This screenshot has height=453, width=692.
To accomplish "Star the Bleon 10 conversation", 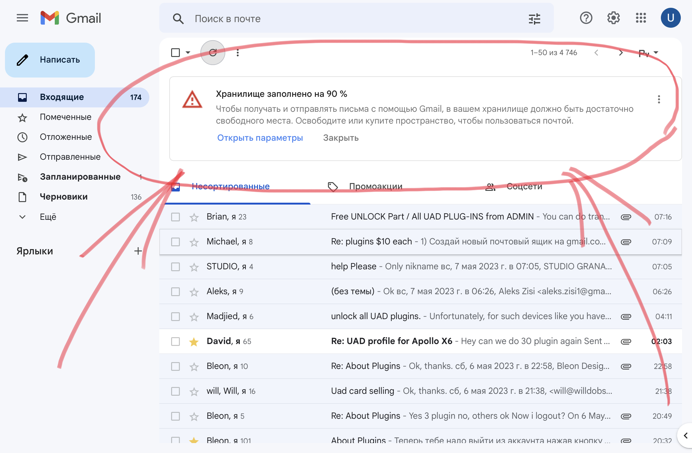I will coord(194,366).
